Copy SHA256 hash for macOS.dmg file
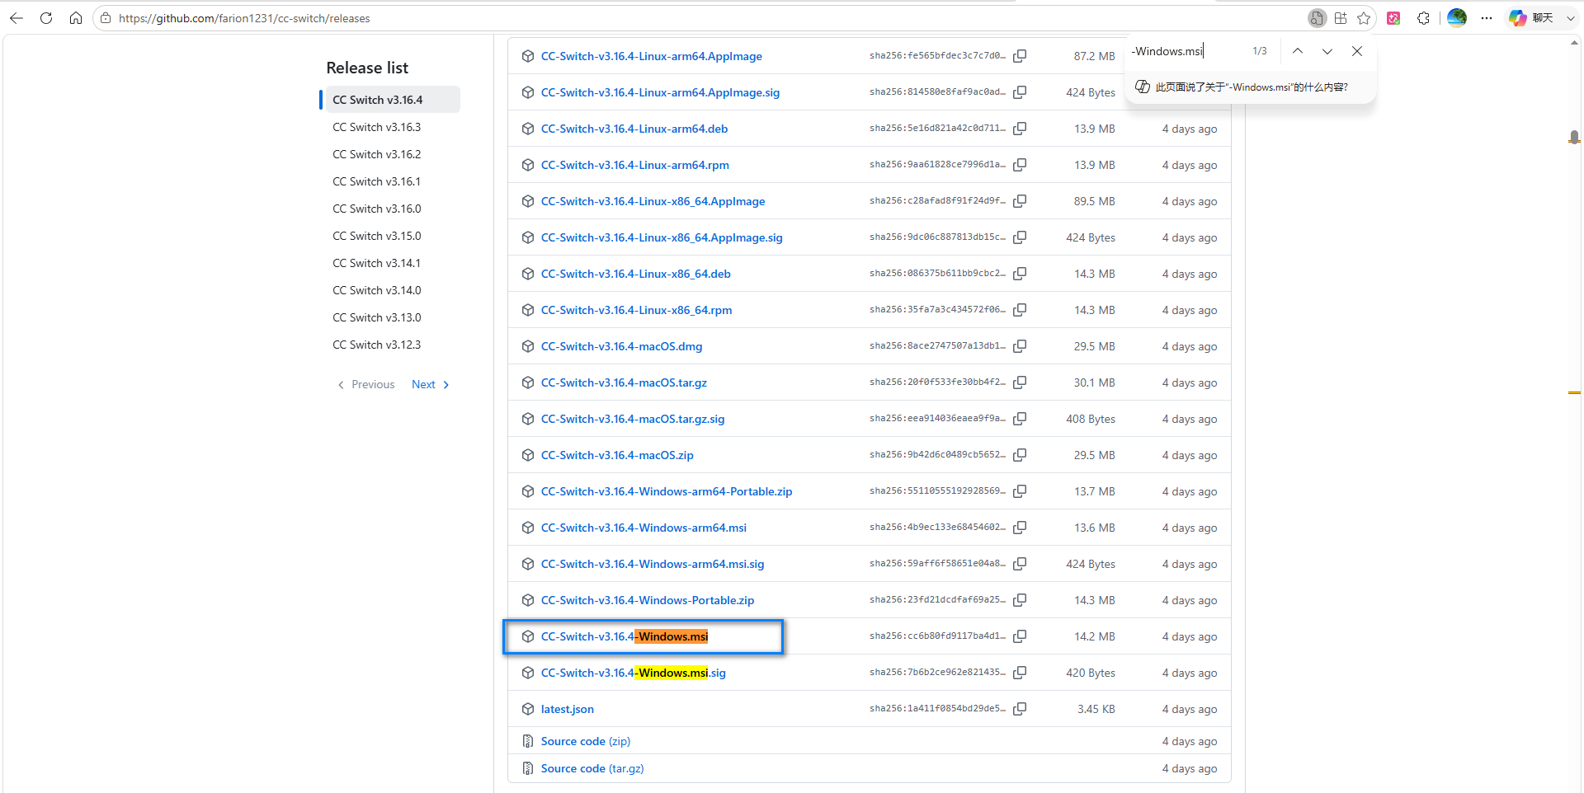 pyautogui.click(x=1020, y=346)
